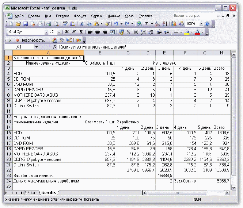Click the insert function fx button

coord(55,47)
